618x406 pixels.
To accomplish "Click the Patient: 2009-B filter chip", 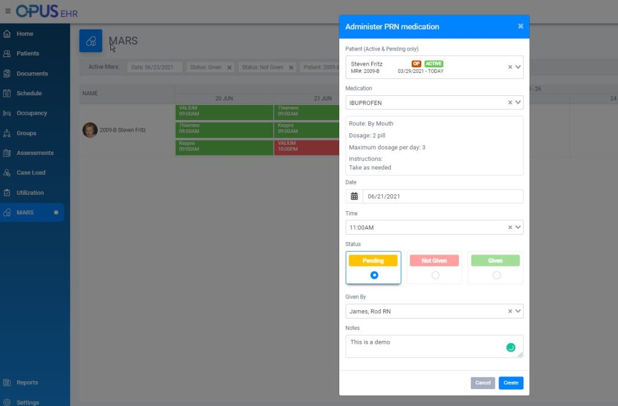I will pos(320,68).
